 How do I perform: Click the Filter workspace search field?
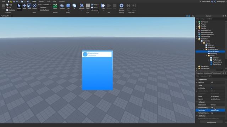click(210, 19)
